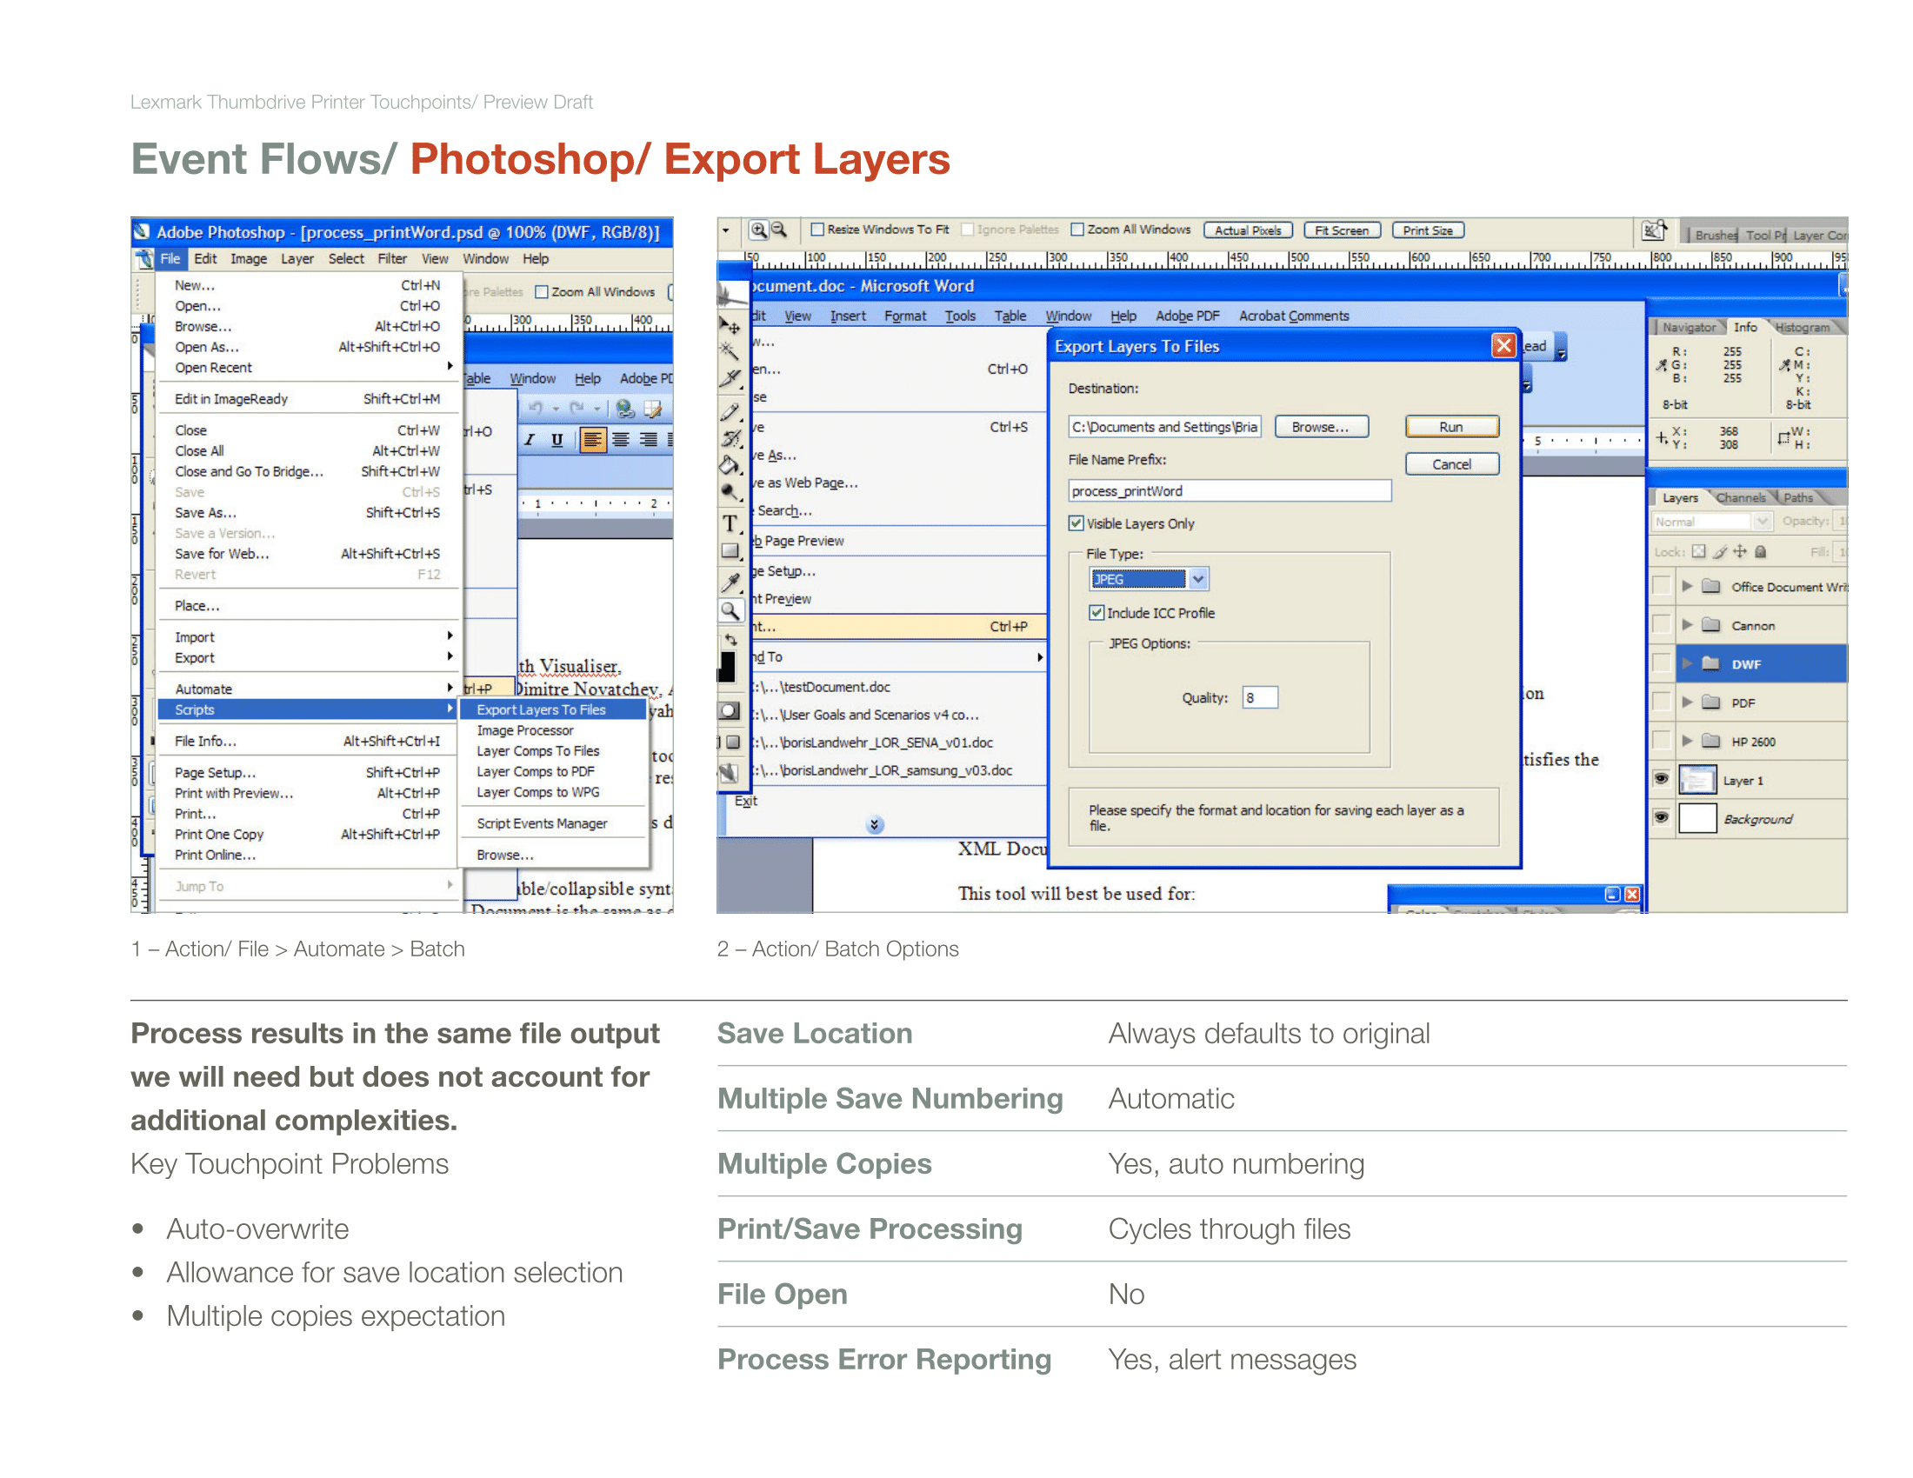Select the Zoom tool in the toolbox

click(730, 610)
